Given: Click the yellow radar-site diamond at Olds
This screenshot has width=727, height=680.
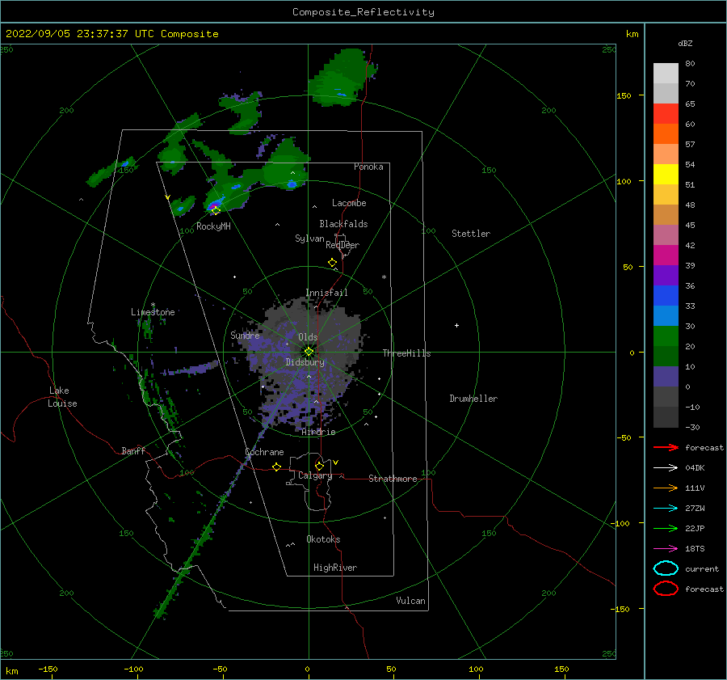Looking at the screenshot, I should (309, 352).
